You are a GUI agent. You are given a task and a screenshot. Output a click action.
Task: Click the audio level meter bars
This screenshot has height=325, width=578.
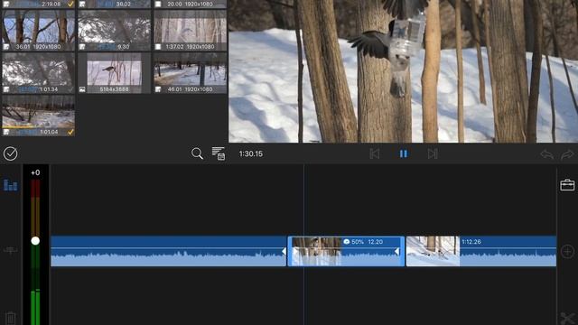pos(35,252)
